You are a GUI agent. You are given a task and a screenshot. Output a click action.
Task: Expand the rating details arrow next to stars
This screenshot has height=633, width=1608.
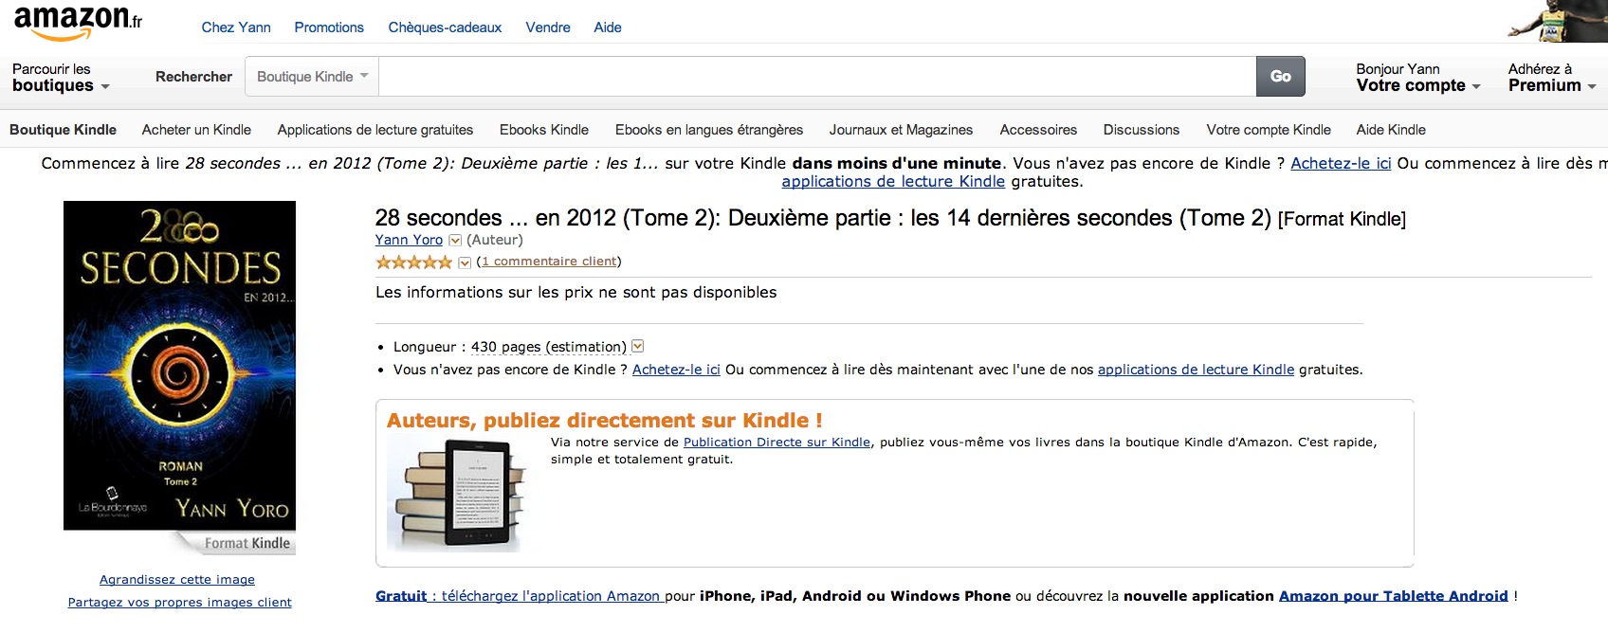(x=465, y=262)
